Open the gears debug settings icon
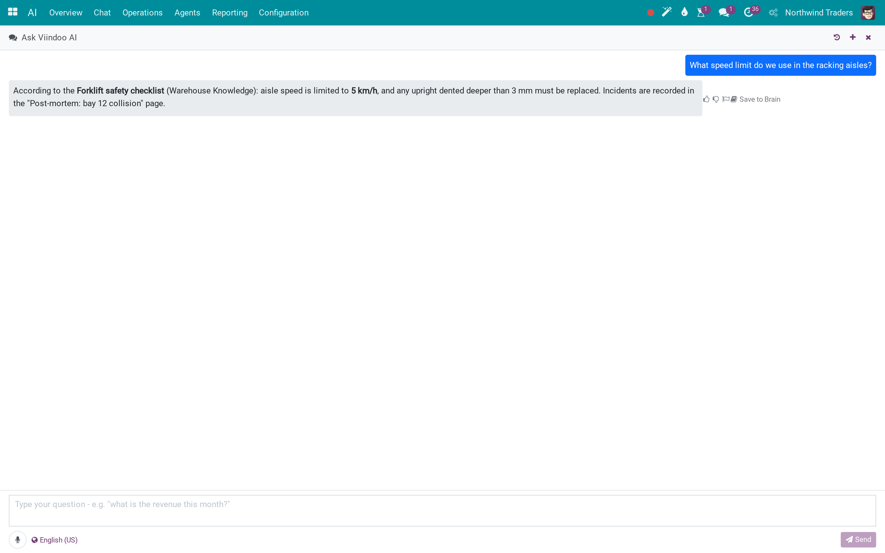 [x=773, y=12]
